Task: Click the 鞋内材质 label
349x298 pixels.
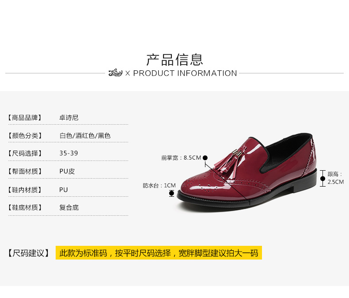Action: [25, 190]
